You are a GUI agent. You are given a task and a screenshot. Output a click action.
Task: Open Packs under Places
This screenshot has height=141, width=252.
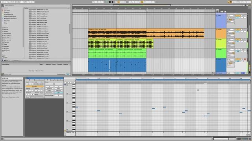tap(6, 57)
